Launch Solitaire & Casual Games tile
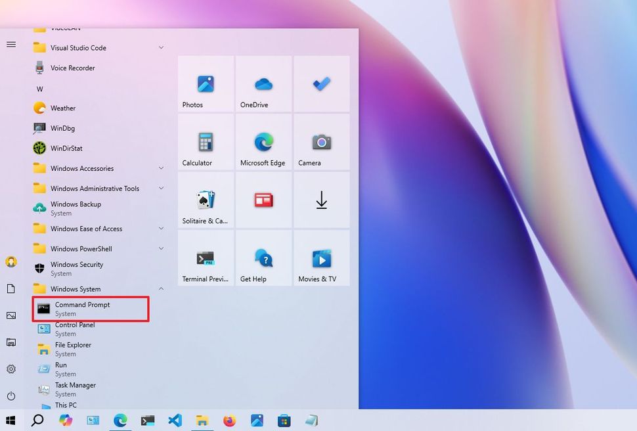The height and width of the screenshot is (431, 637). [205, 200]
